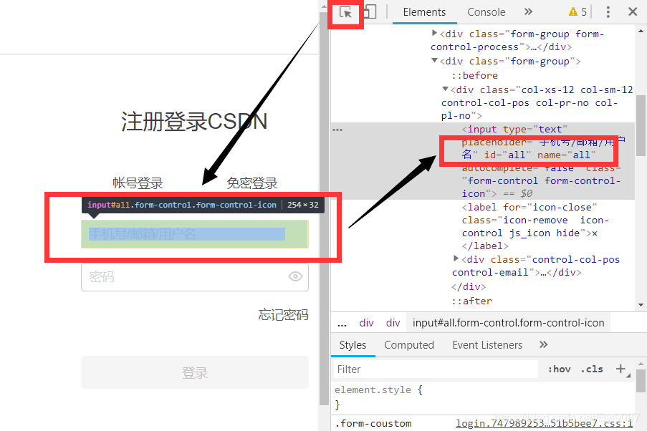Close the DevTools panel
Image resolution: width=647 pixels, height=431 pixels.
coord(633,11)
